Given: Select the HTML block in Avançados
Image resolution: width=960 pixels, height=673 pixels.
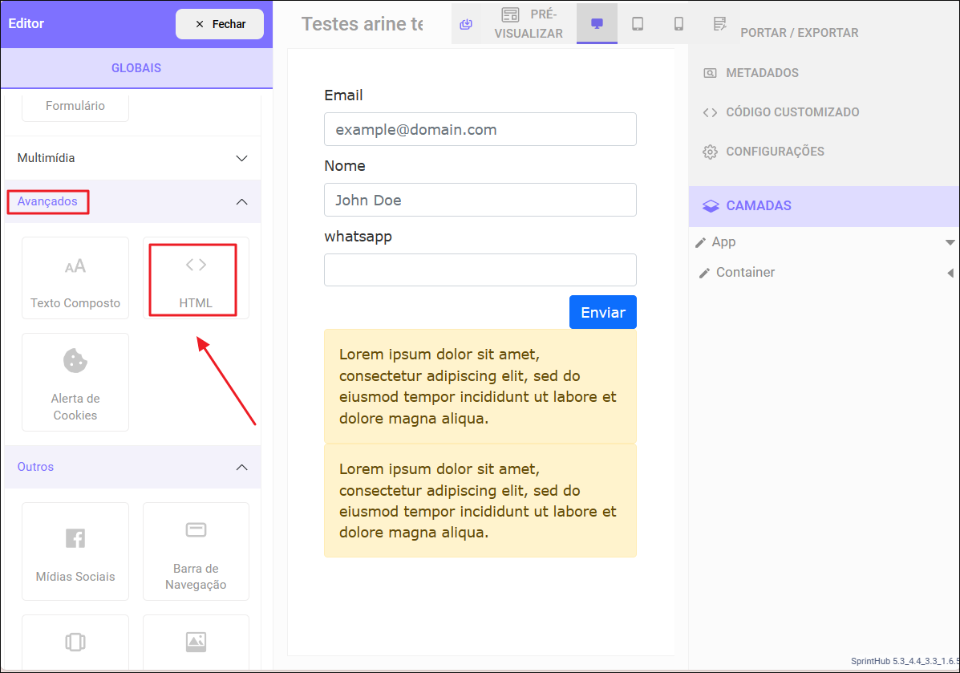Looking at the screenshot, I should pos(196,278).
